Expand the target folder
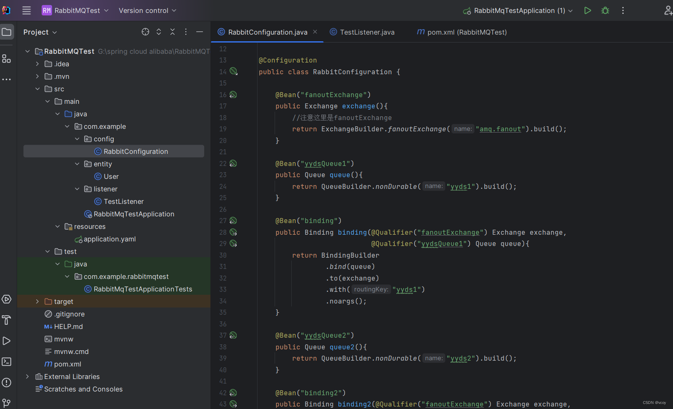673x409 pixels. click(38, 301)
